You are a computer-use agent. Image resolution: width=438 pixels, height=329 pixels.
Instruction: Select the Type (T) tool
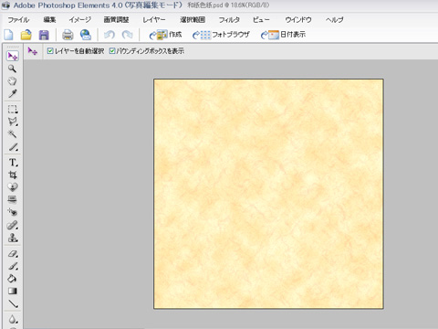click(13, 163)
